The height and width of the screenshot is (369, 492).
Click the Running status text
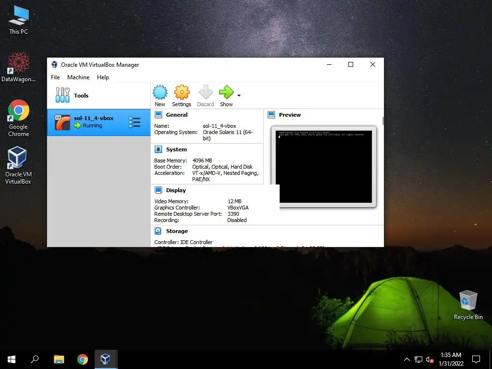93,125
